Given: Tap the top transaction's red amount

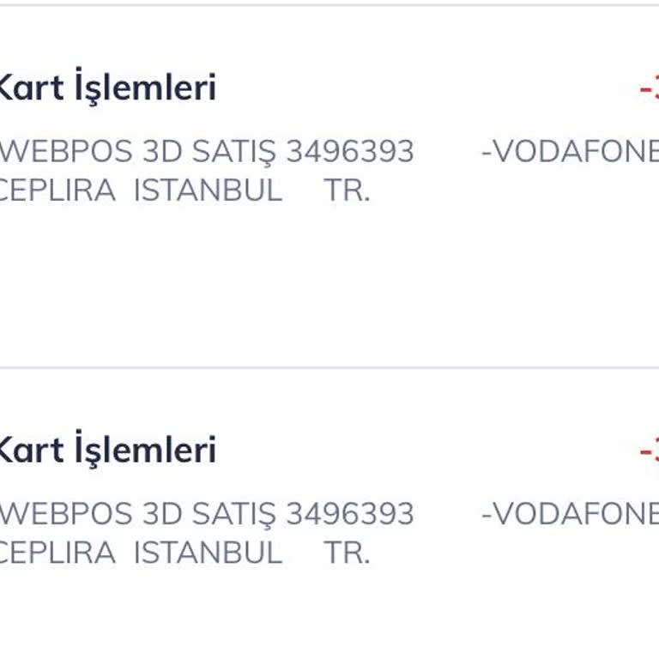Looking at the screenshot, I should [x=650, y=88].
